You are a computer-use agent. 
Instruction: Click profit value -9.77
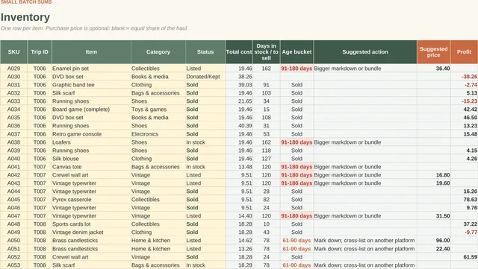coord(464,232)
